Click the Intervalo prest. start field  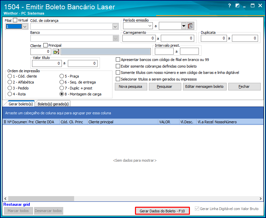(x=164, y=51)
